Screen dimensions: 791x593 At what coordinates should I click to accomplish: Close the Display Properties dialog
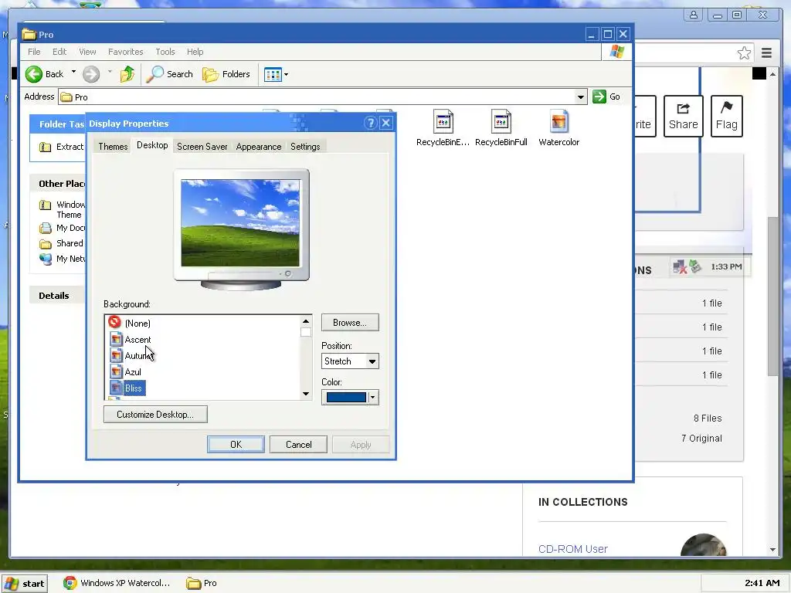[x=386, y=123]
